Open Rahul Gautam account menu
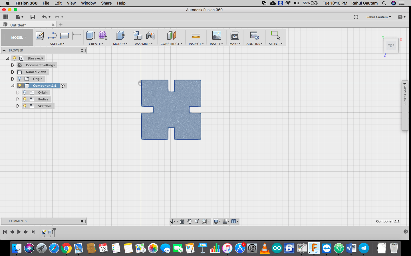The height and width of the screenshot is (256, 411). (379, 17)
